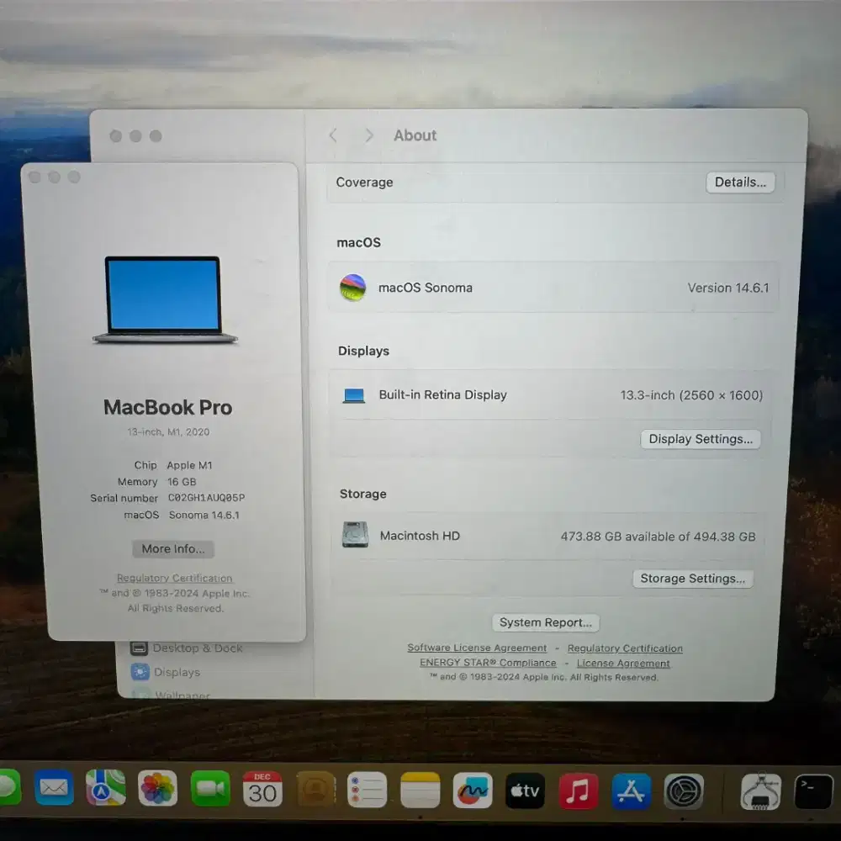Open System Report
Image resolution: width=841 pixels, height=841 pixels.
click(x=545, y=622)
